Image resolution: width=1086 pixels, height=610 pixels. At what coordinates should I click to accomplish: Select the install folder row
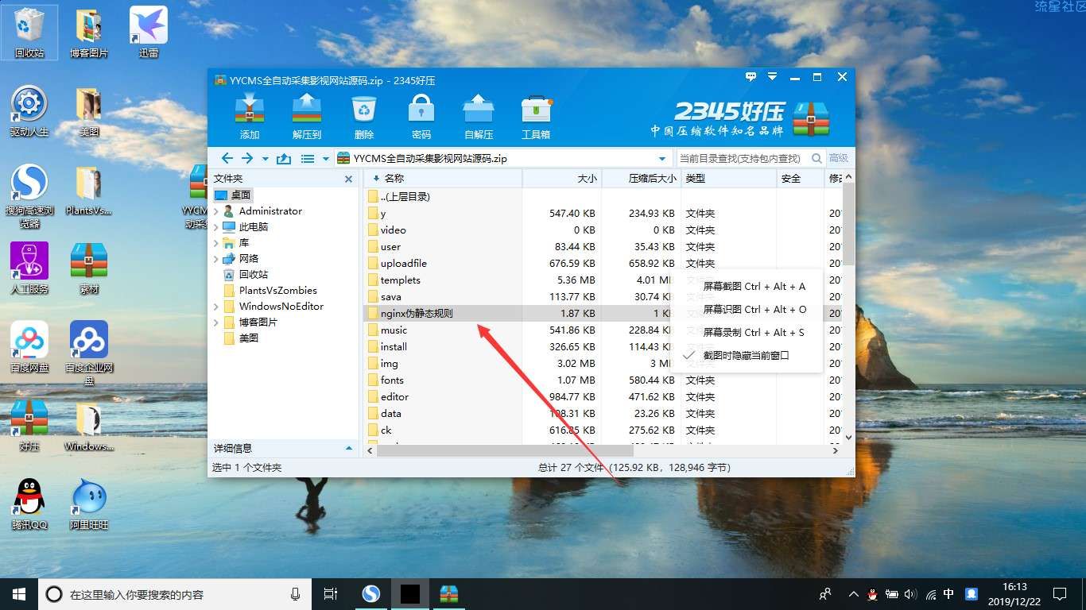tap(603, 346)
